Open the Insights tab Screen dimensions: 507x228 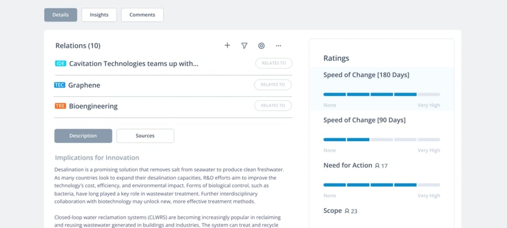pyautogui.click(x=99, y=15)
